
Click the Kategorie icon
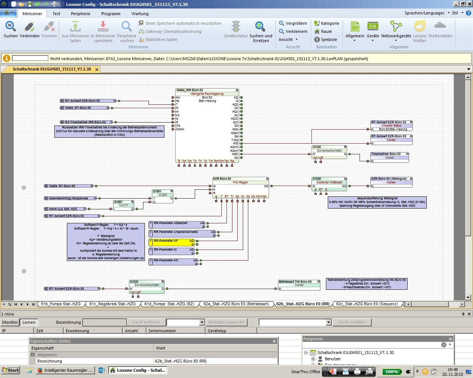(x=317, y=23)
